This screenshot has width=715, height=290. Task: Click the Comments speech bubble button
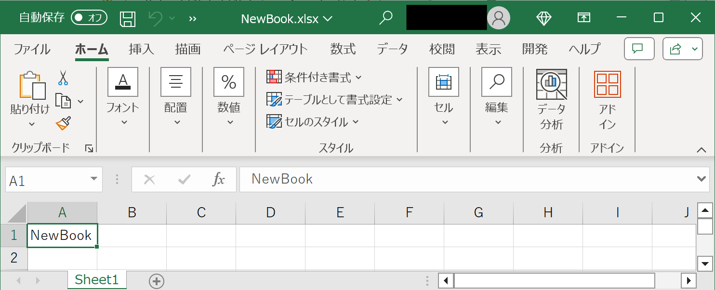click(x=639, y=49)
